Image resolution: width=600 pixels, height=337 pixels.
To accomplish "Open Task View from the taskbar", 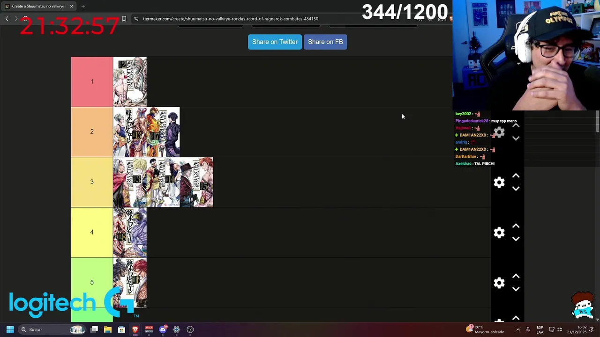I will point(94,330).
